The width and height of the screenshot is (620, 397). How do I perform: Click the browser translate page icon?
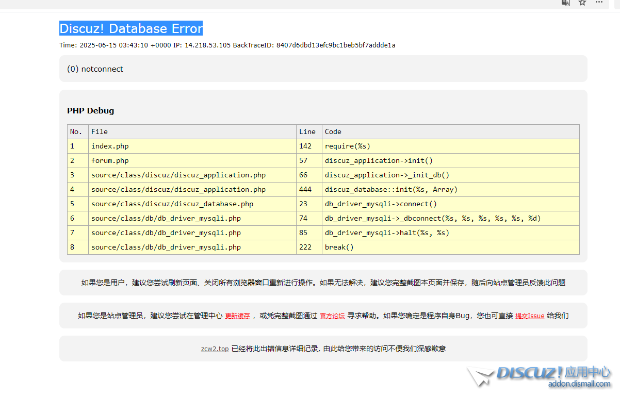566,3
